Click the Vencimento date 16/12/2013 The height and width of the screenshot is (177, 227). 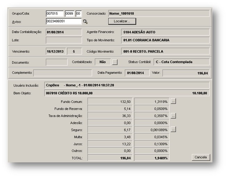tap(56, 52)
